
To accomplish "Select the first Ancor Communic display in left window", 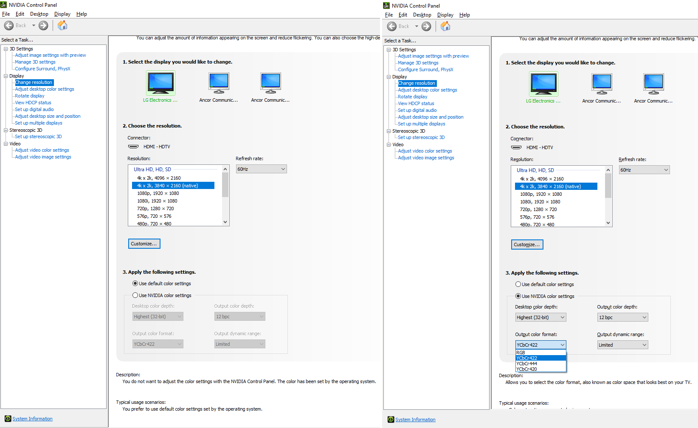I will click(219, 83).
